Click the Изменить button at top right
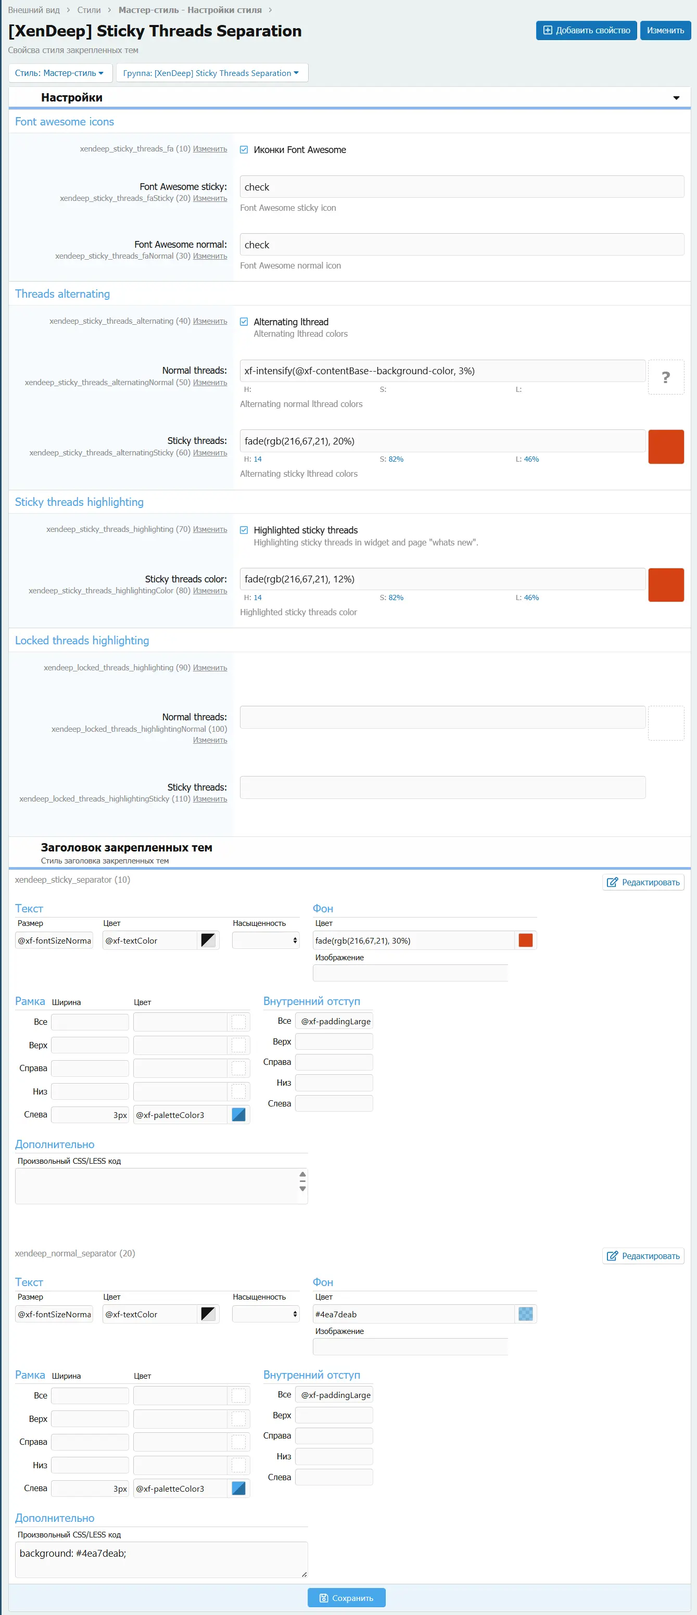 pos(665,30)
